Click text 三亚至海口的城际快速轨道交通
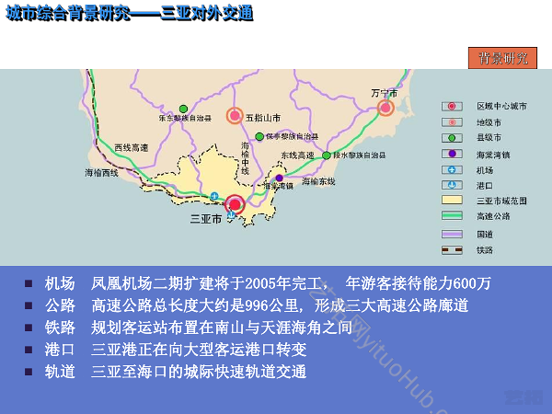The image size is (552, 414). (199, 372)
